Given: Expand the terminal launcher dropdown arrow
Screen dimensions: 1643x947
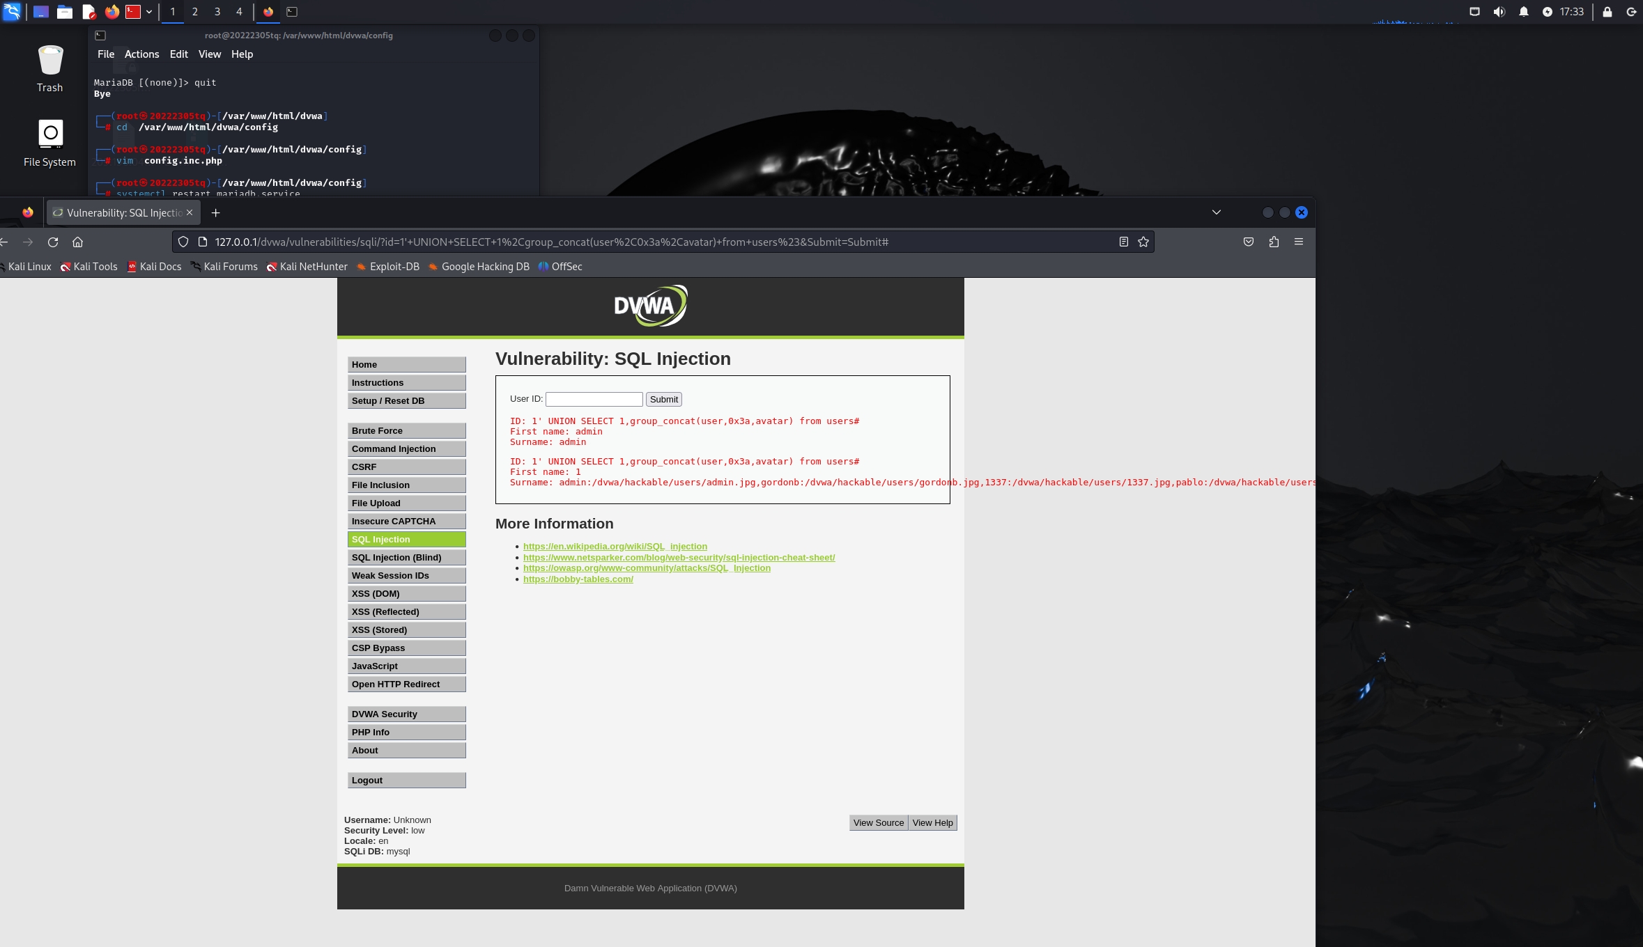Looking at the screenshot, I should [149, 12].
